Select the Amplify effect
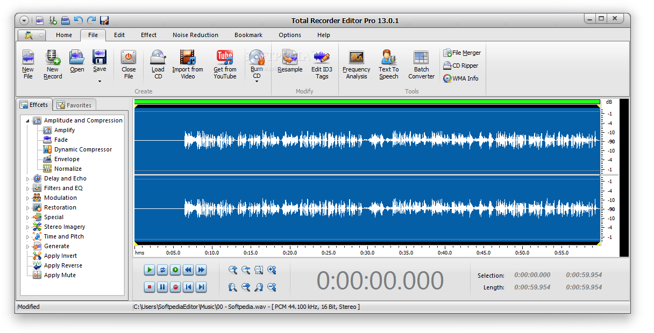Screen dimensions: 654x333 pyautogui.click(x=59, y=130)
